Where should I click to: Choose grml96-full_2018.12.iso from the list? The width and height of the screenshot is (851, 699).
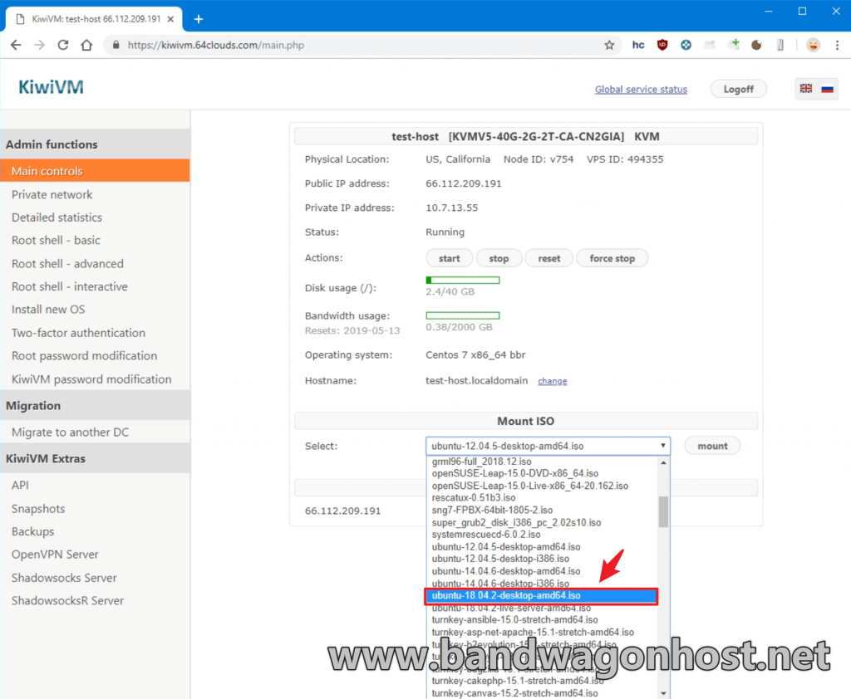point(542,462)
